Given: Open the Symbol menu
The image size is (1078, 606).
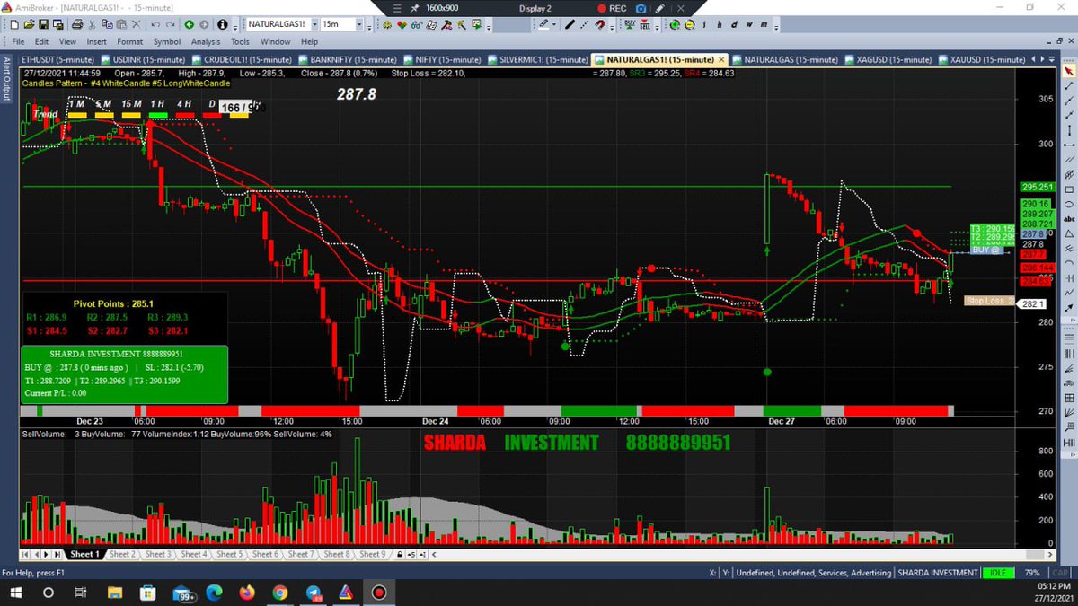Looking at the screenshot, I should point(166,41).
